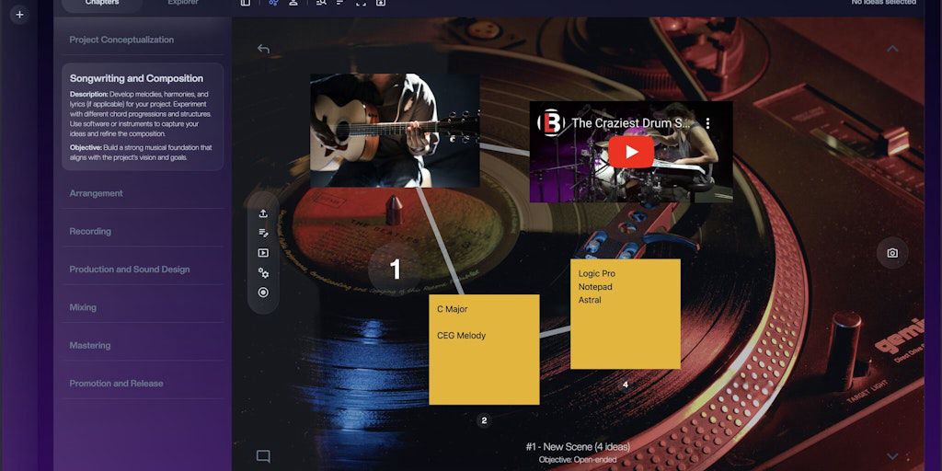Take a snapshot with the camera icon
942x471 pixels.
click(891, 253)
